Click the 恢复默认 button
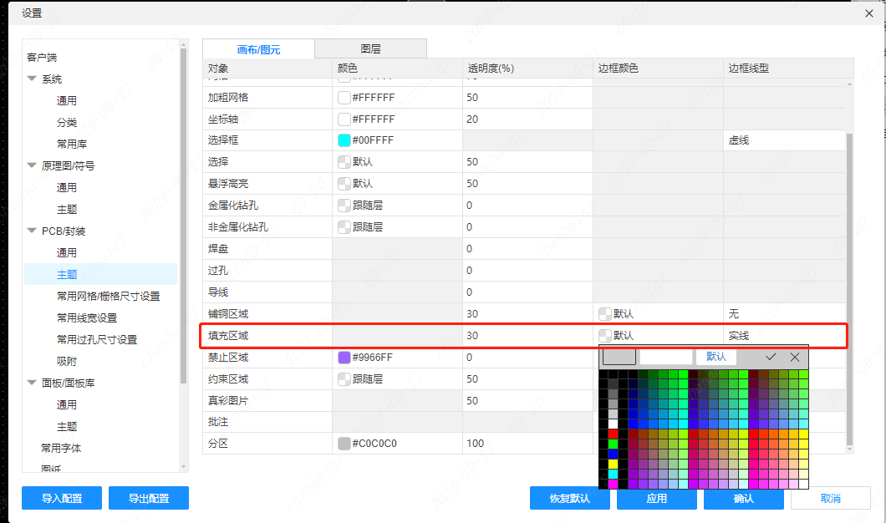886x523 pixels. [x=569, y=499]
